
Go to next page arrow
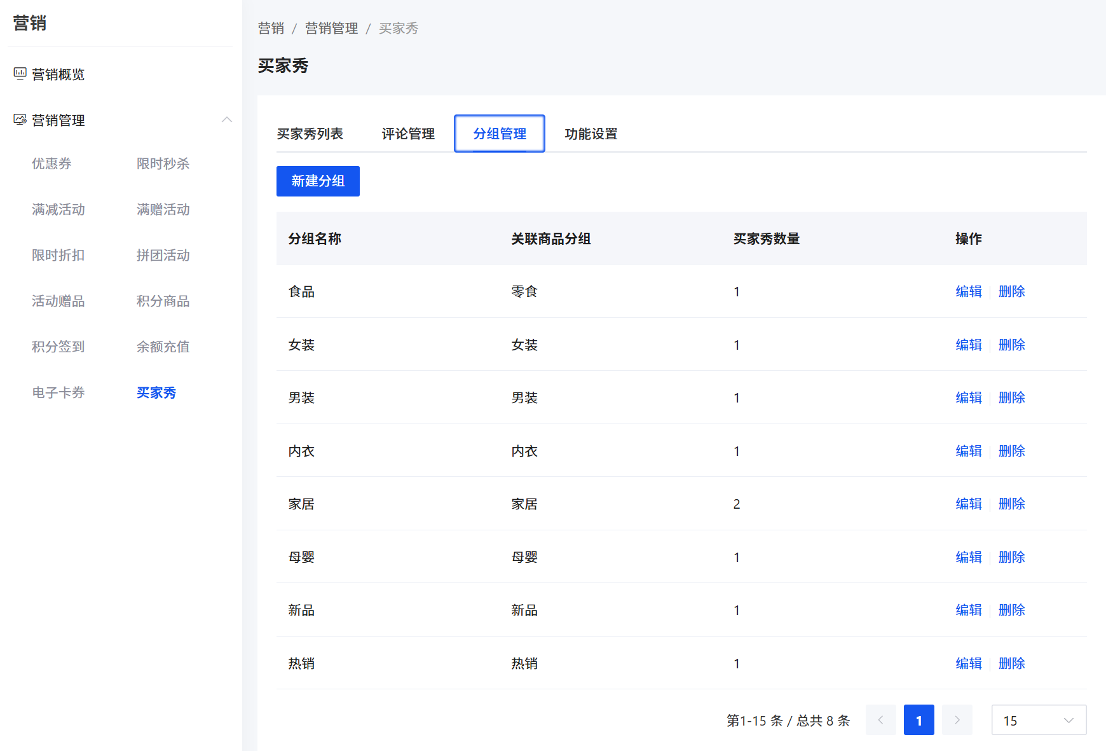957,720
